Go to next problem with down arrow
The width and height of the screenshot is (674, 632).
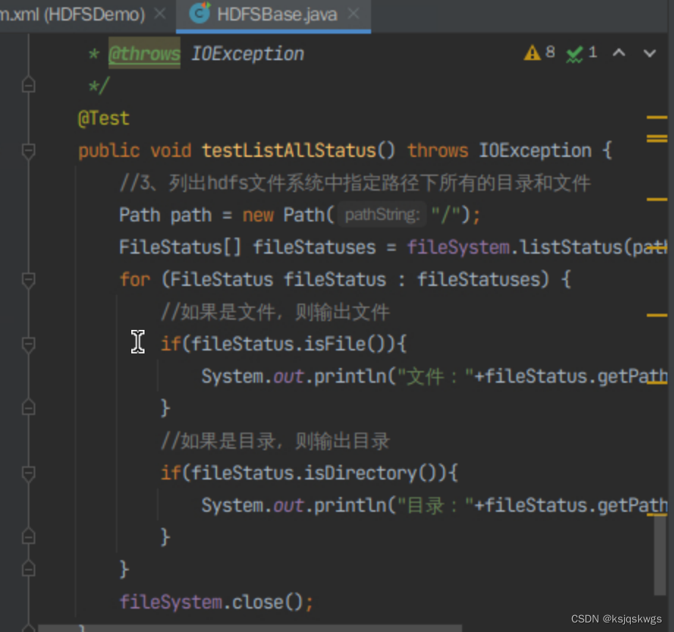point(648,52)
